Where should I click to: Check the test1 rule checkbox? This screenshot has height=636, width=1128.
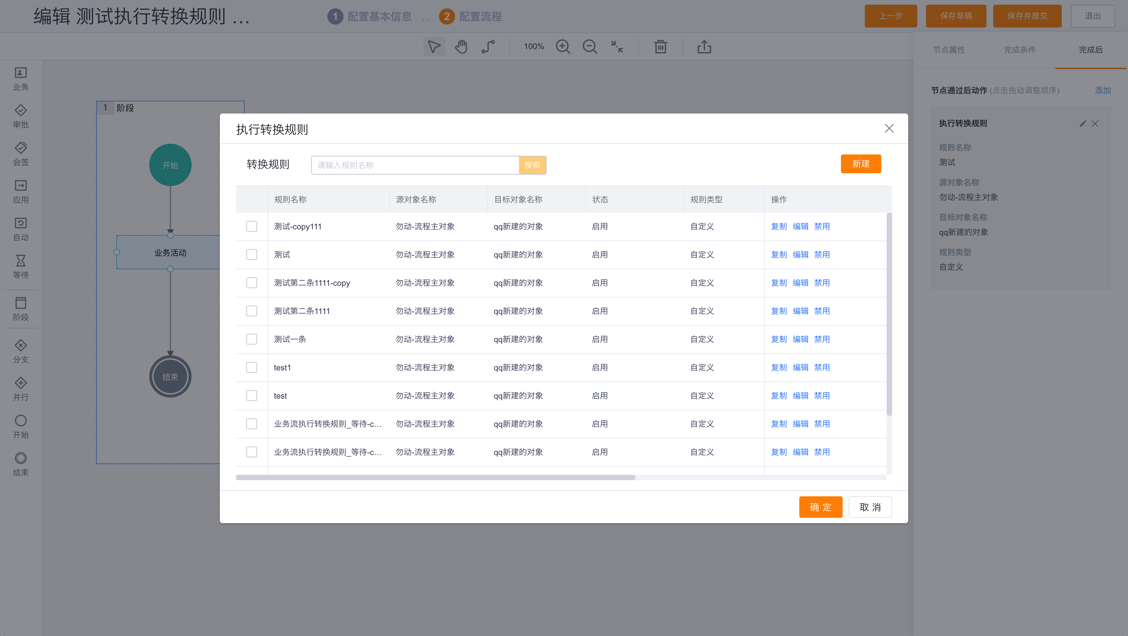tap(251, 367)
